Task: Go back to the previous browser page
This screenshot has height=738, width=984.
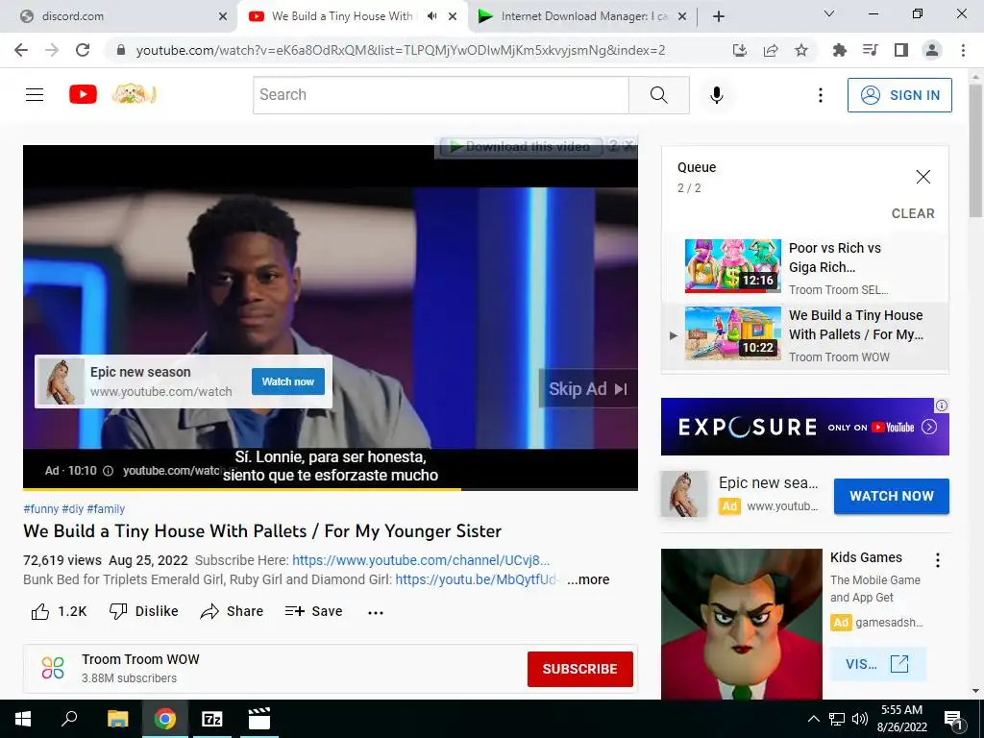Action: (21, 50)
